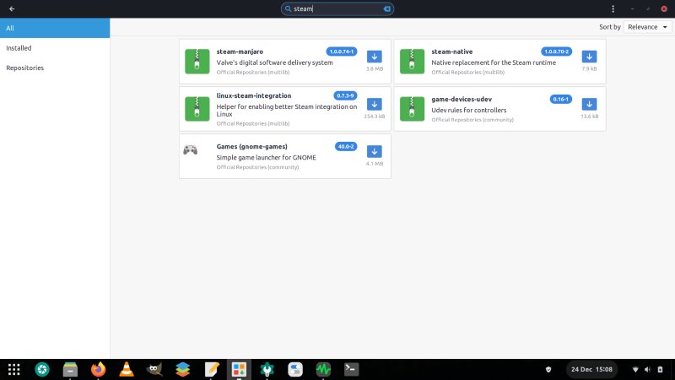Launch Firefox from the taskbar

point(98,369)
